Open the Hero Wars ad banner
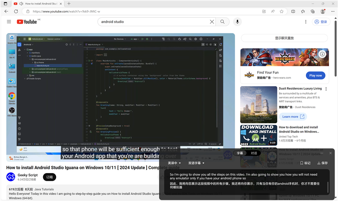Screen dimensions: 338x201 [x=284, y=57]
